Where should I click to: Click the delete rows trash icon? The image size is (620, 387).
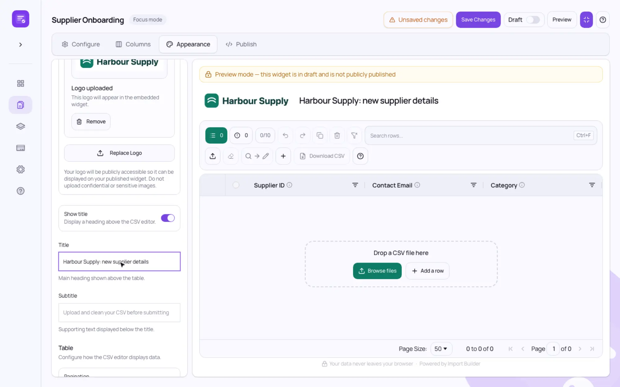(337, 135)
